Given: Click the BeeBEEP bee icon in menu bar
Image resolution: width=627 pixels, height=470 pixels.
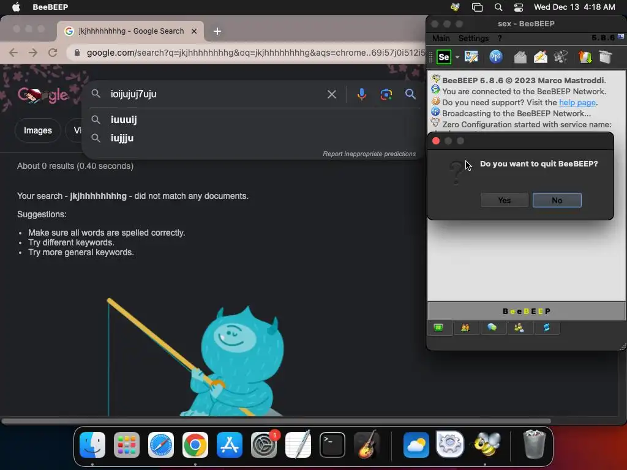Looking at the screenshot, I should tap(455, 7).
